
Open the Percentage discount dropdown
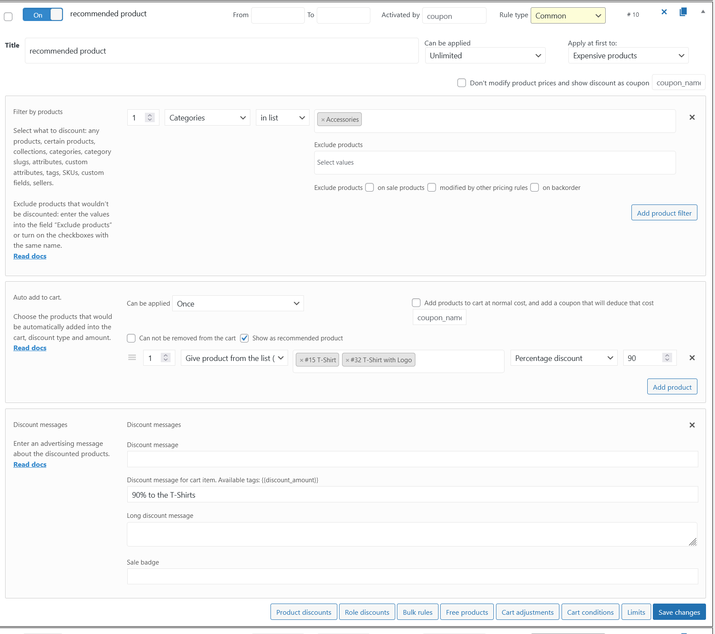point(564,358)
